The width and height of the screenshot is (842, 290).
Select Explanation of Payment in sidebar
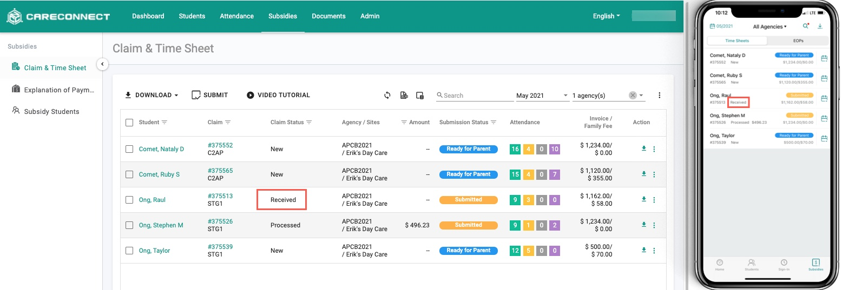tap(52, 90)
